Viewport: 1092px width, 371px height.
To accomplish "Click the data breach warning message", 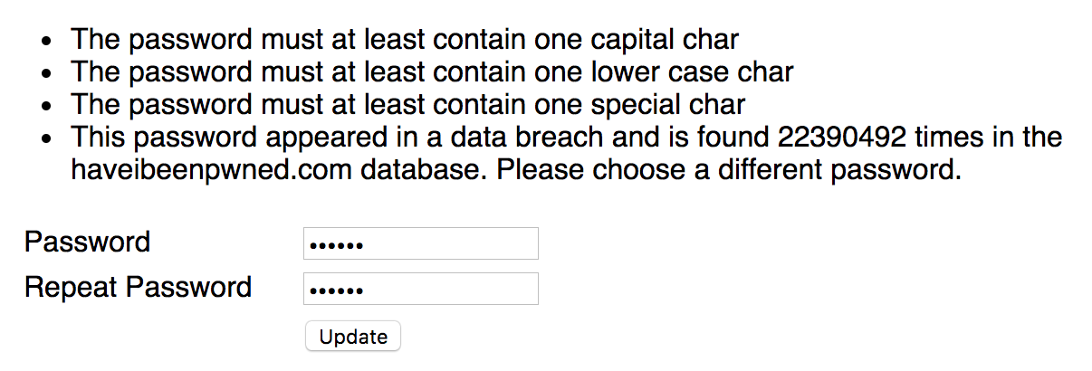I will [x=566, y=154].
